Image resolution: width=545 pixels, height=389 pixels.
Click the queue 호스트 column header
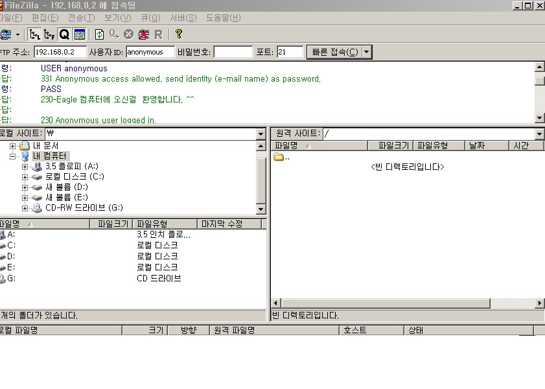[371, 330]
